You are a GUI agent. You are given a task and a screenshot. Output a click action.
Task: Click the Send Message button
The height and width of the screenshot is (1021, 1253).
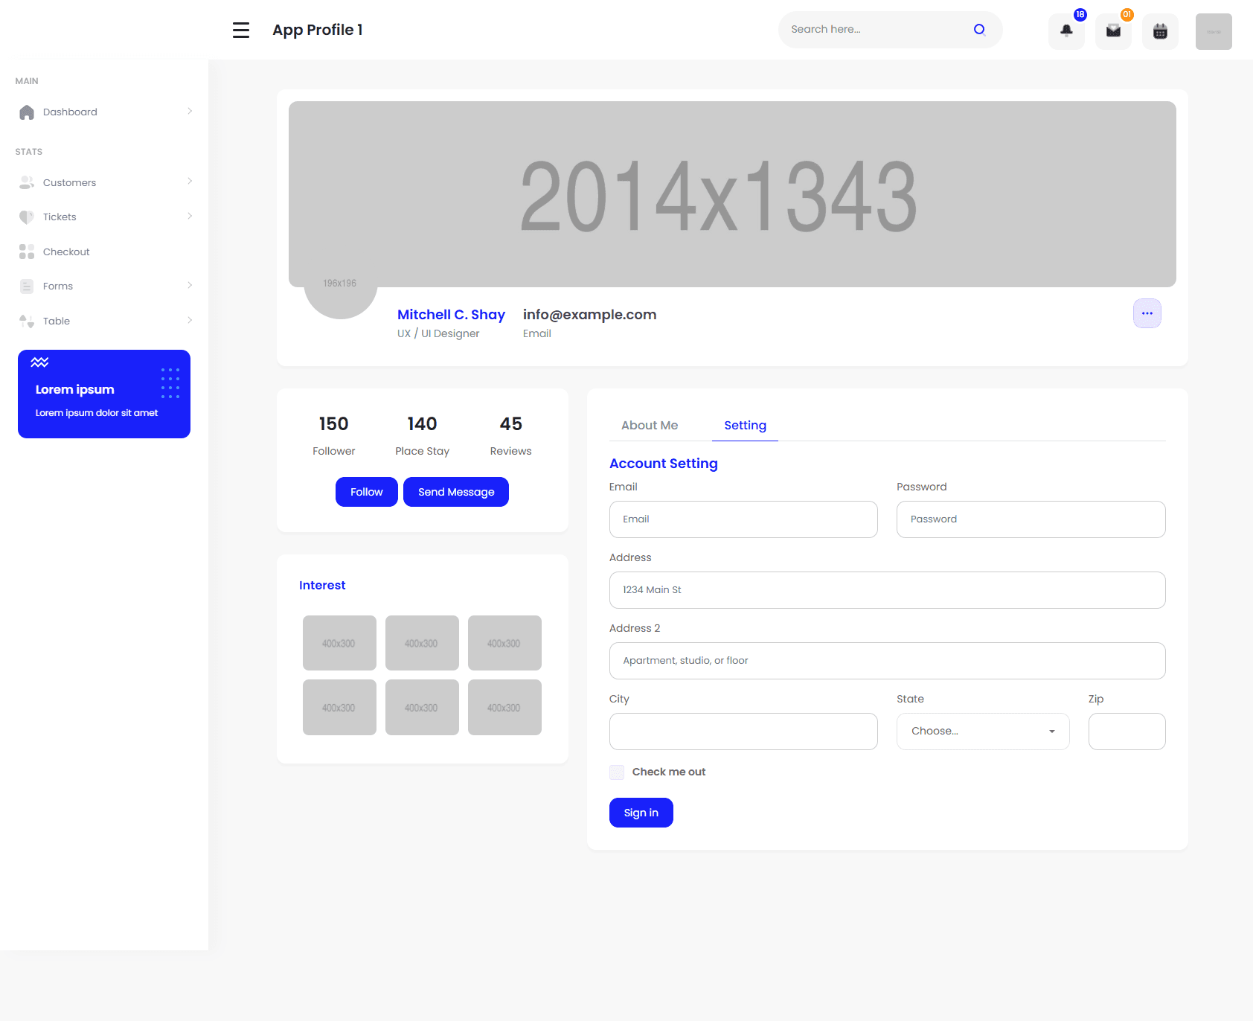click(x=455, y=491)
